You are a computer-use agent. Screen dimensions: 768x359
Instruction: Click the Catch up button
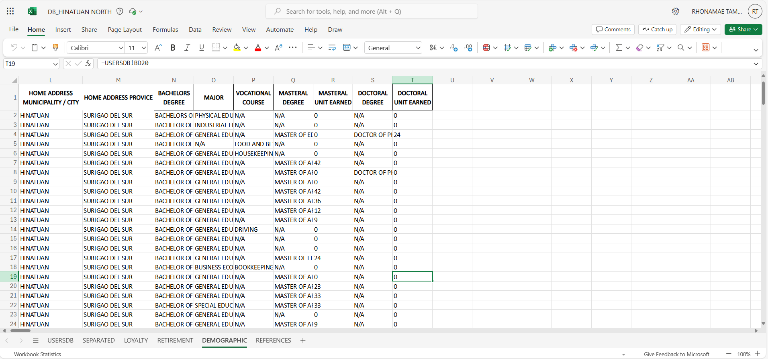(x=658, y=29)
